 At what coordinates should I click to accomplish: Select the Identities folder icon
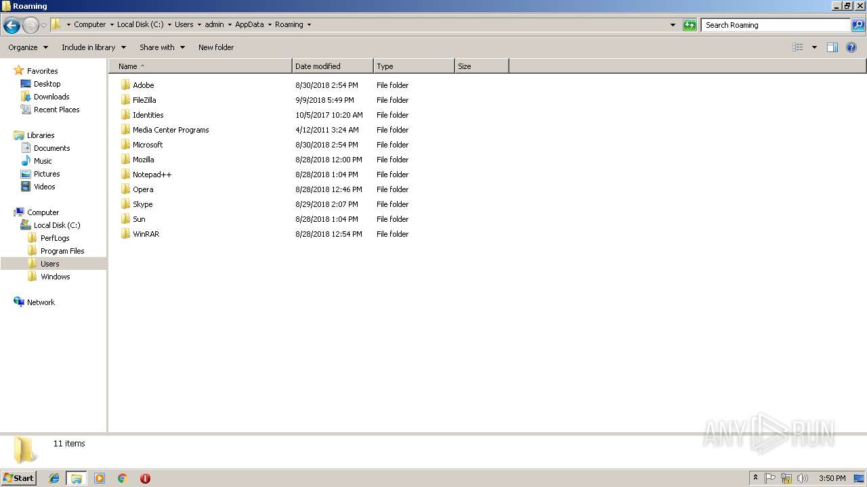point(125,115)
